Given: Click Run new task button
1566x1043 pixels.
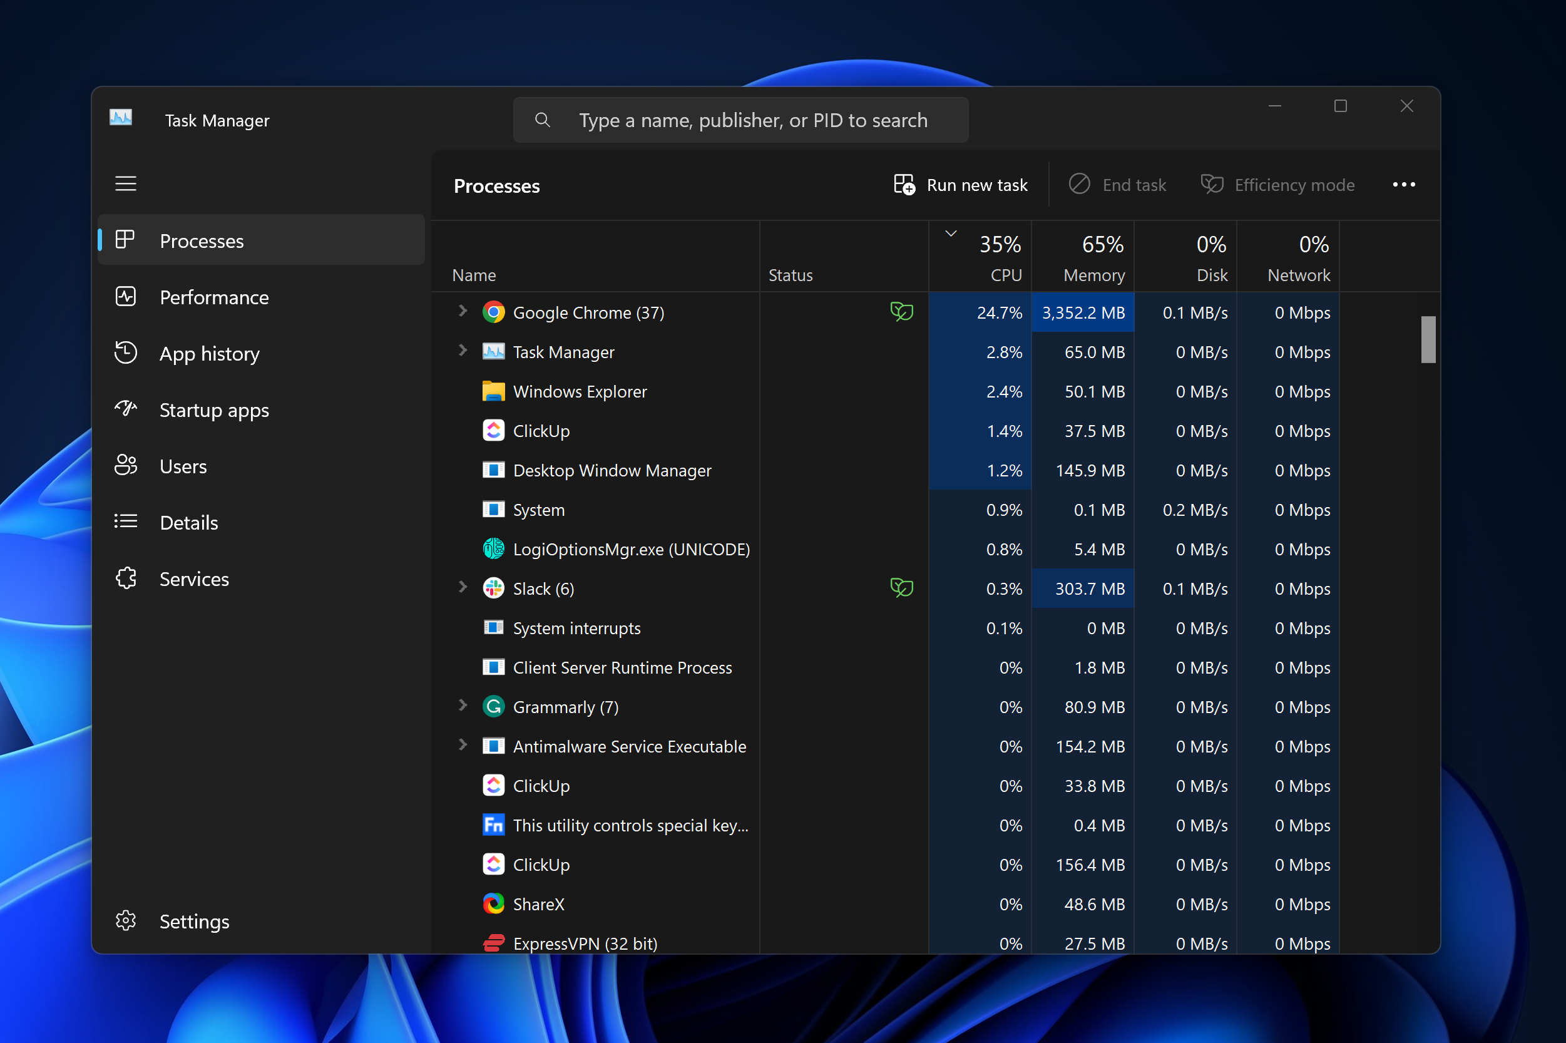Looking at the screenshot, I should point(961,185).
